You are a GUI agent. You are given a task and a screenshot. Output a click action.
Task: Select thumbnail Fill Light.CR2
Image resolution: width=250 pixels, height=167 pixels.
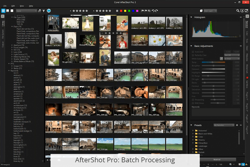(x=71, y=57)
